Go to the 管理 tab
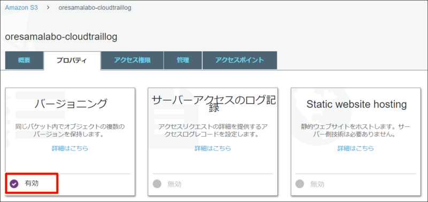 (182, 60)
